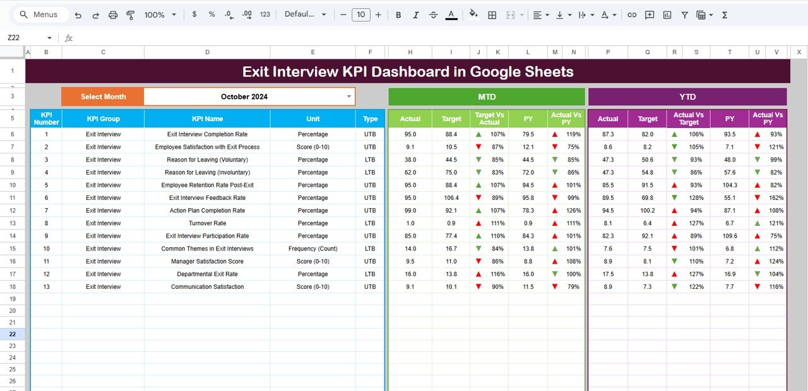Viewport: 808px width, 391px height.
Task: Expand the font family dropdown
Action: pos(306,14)
